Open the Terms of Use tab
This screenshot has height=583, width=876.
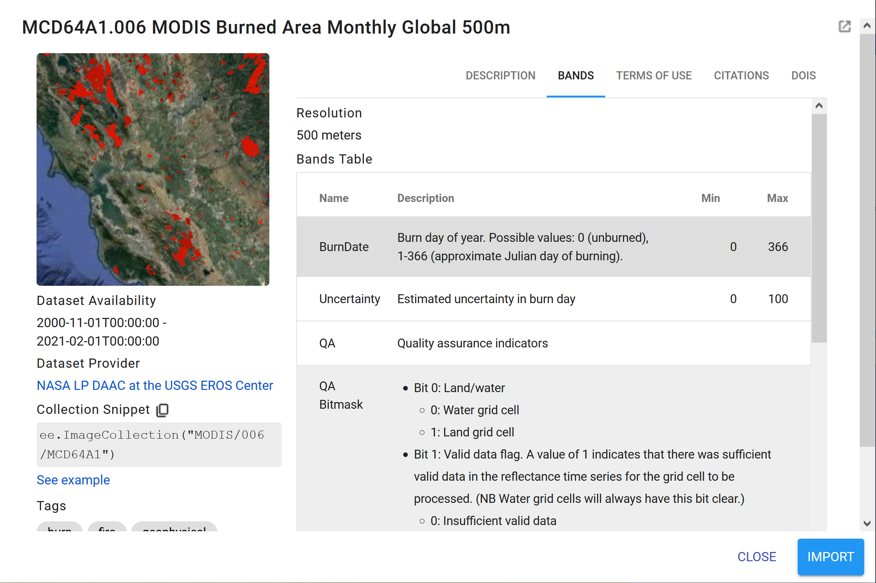pyautogui.click(x=654, y=75)
